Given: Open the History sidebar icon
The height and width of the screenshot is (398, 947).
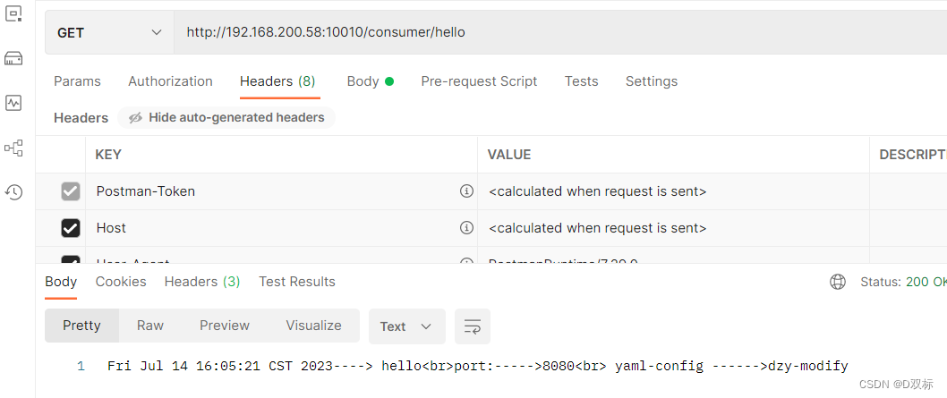Looking at the screenshot, I should click(14, 192).
